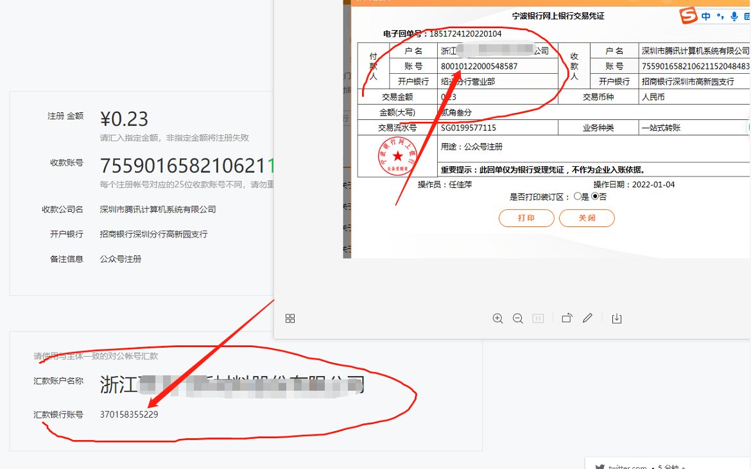Click the 汇款账户名称 label
The height and width of the screenshot is (469, 751).
[58, 381]
